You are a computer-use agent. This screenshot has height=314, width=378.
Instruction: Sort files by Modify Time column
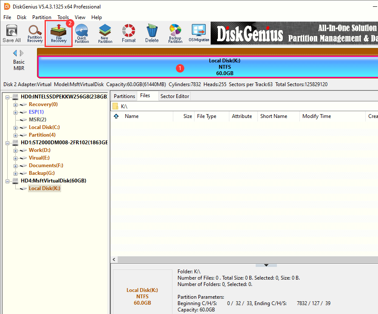(316, 116)
